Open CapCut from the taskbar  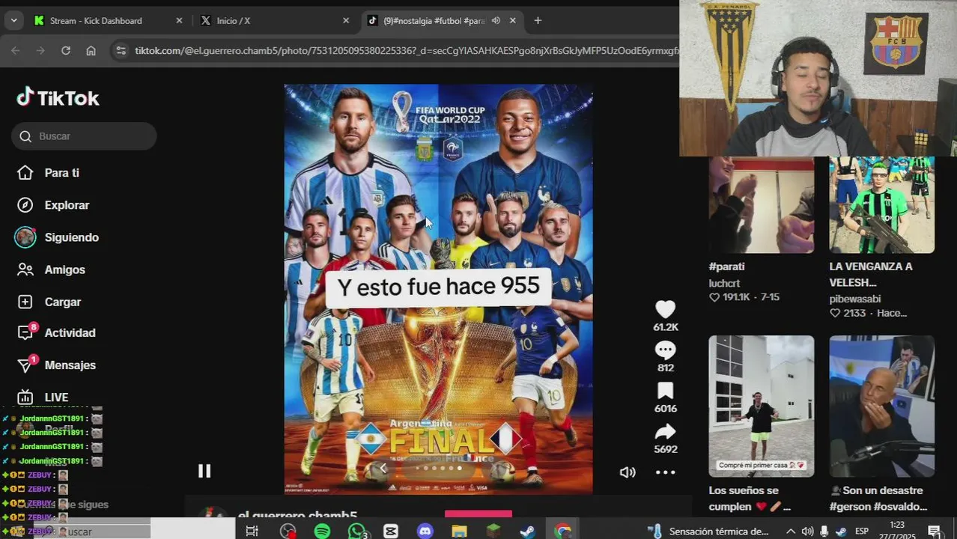(x=391, y=532)
